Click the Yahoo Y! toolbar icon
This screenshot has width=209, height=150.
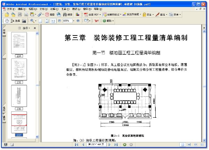click(x=96, y=21)
